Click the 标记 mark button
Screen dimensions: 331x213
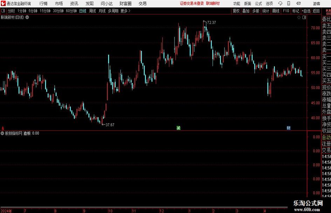(296, 11)
